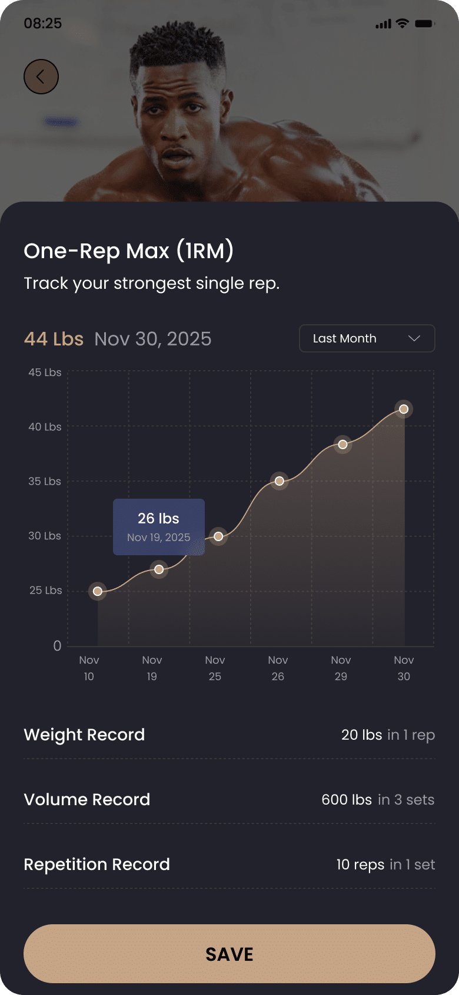
Task: Select the Nov 26 chart data point
Action: pyautogui.click(x=279, y=481)
